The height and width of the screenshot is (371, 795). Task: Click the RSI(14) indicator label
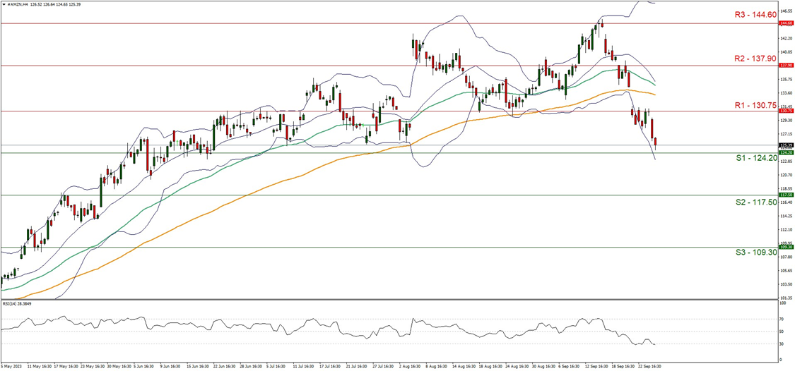(x=17, y=304)
